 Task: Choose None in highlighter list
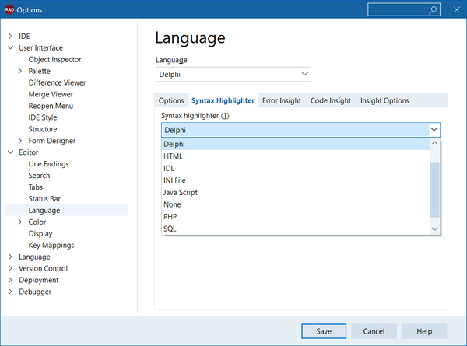click(296, 204)
